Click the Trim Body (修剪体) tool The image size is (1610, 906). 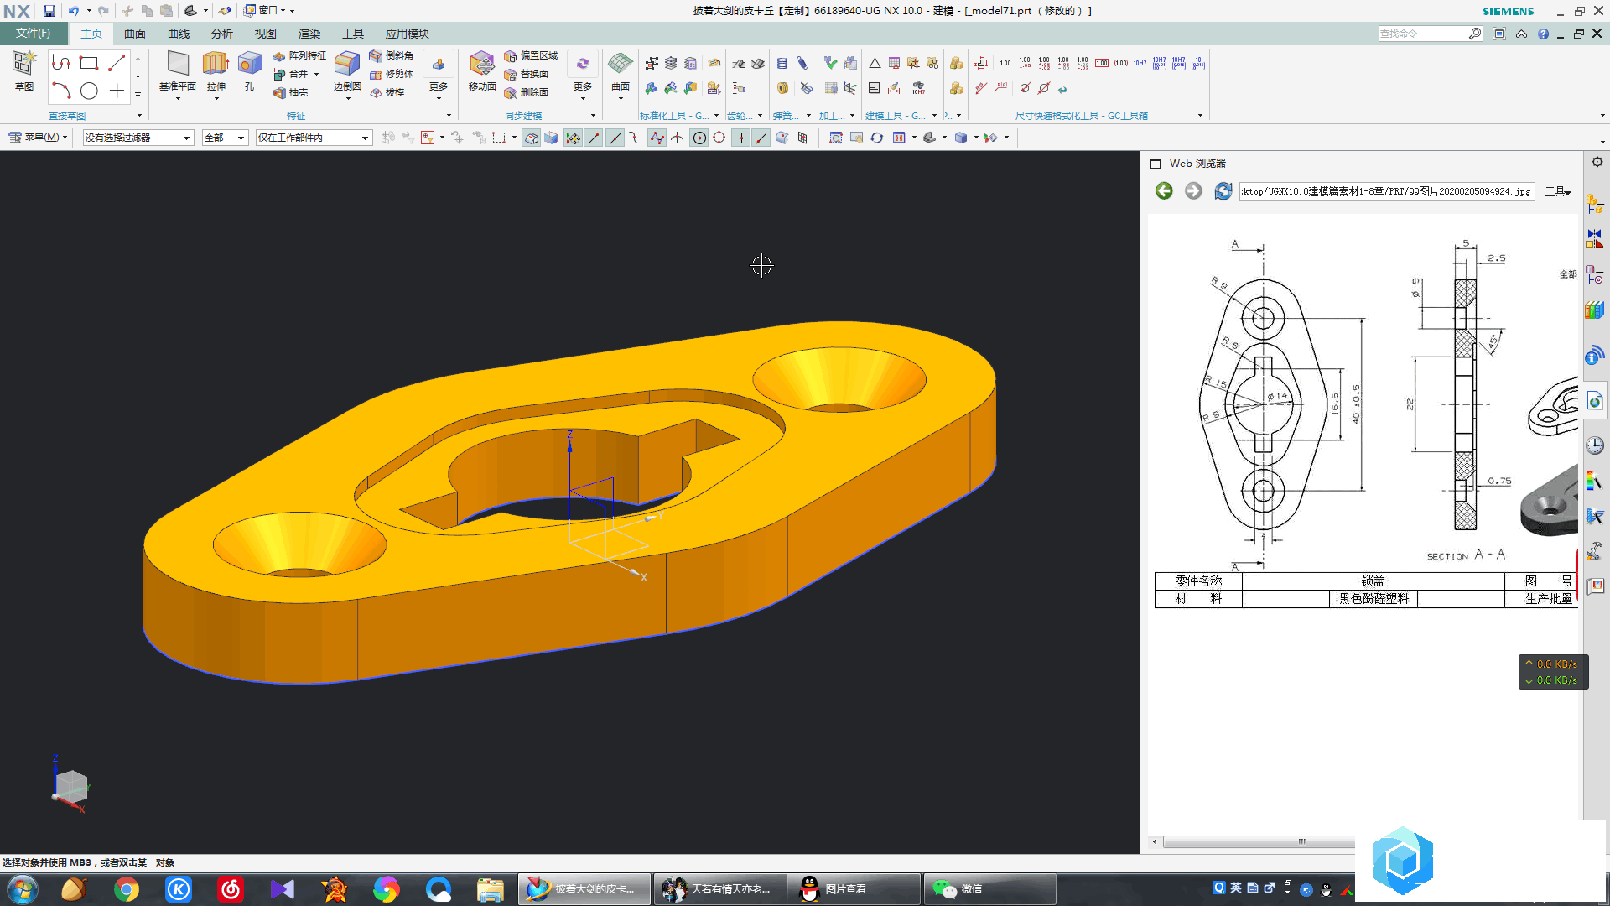coord(392,74)
